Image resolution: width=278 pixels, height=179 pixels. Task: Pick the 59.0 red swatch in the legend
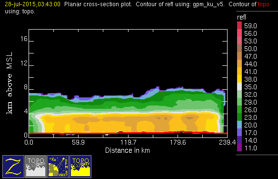[x=239, y=25]
